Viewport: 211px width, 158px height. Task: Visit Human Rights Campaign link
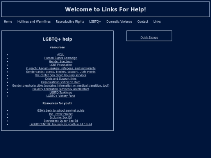(61, 58)
